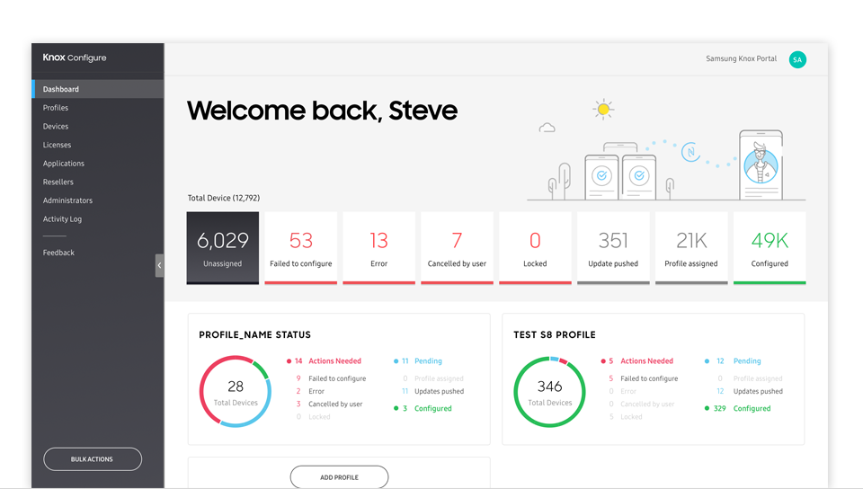Select the 53 Failed to configure tile

300,248
